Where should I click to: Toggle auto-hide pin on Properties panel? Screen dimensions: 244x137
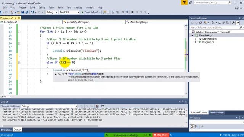point(240,118)
